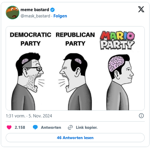Open the tweet info circle icon
151x149 pixels.
pyautogui.click(x=141, y=116)
